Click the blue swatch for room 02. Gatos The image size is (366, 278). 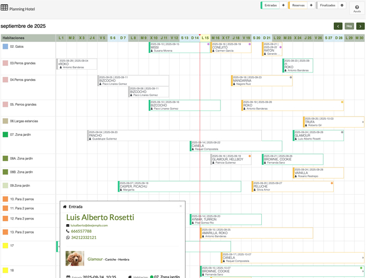5,47
